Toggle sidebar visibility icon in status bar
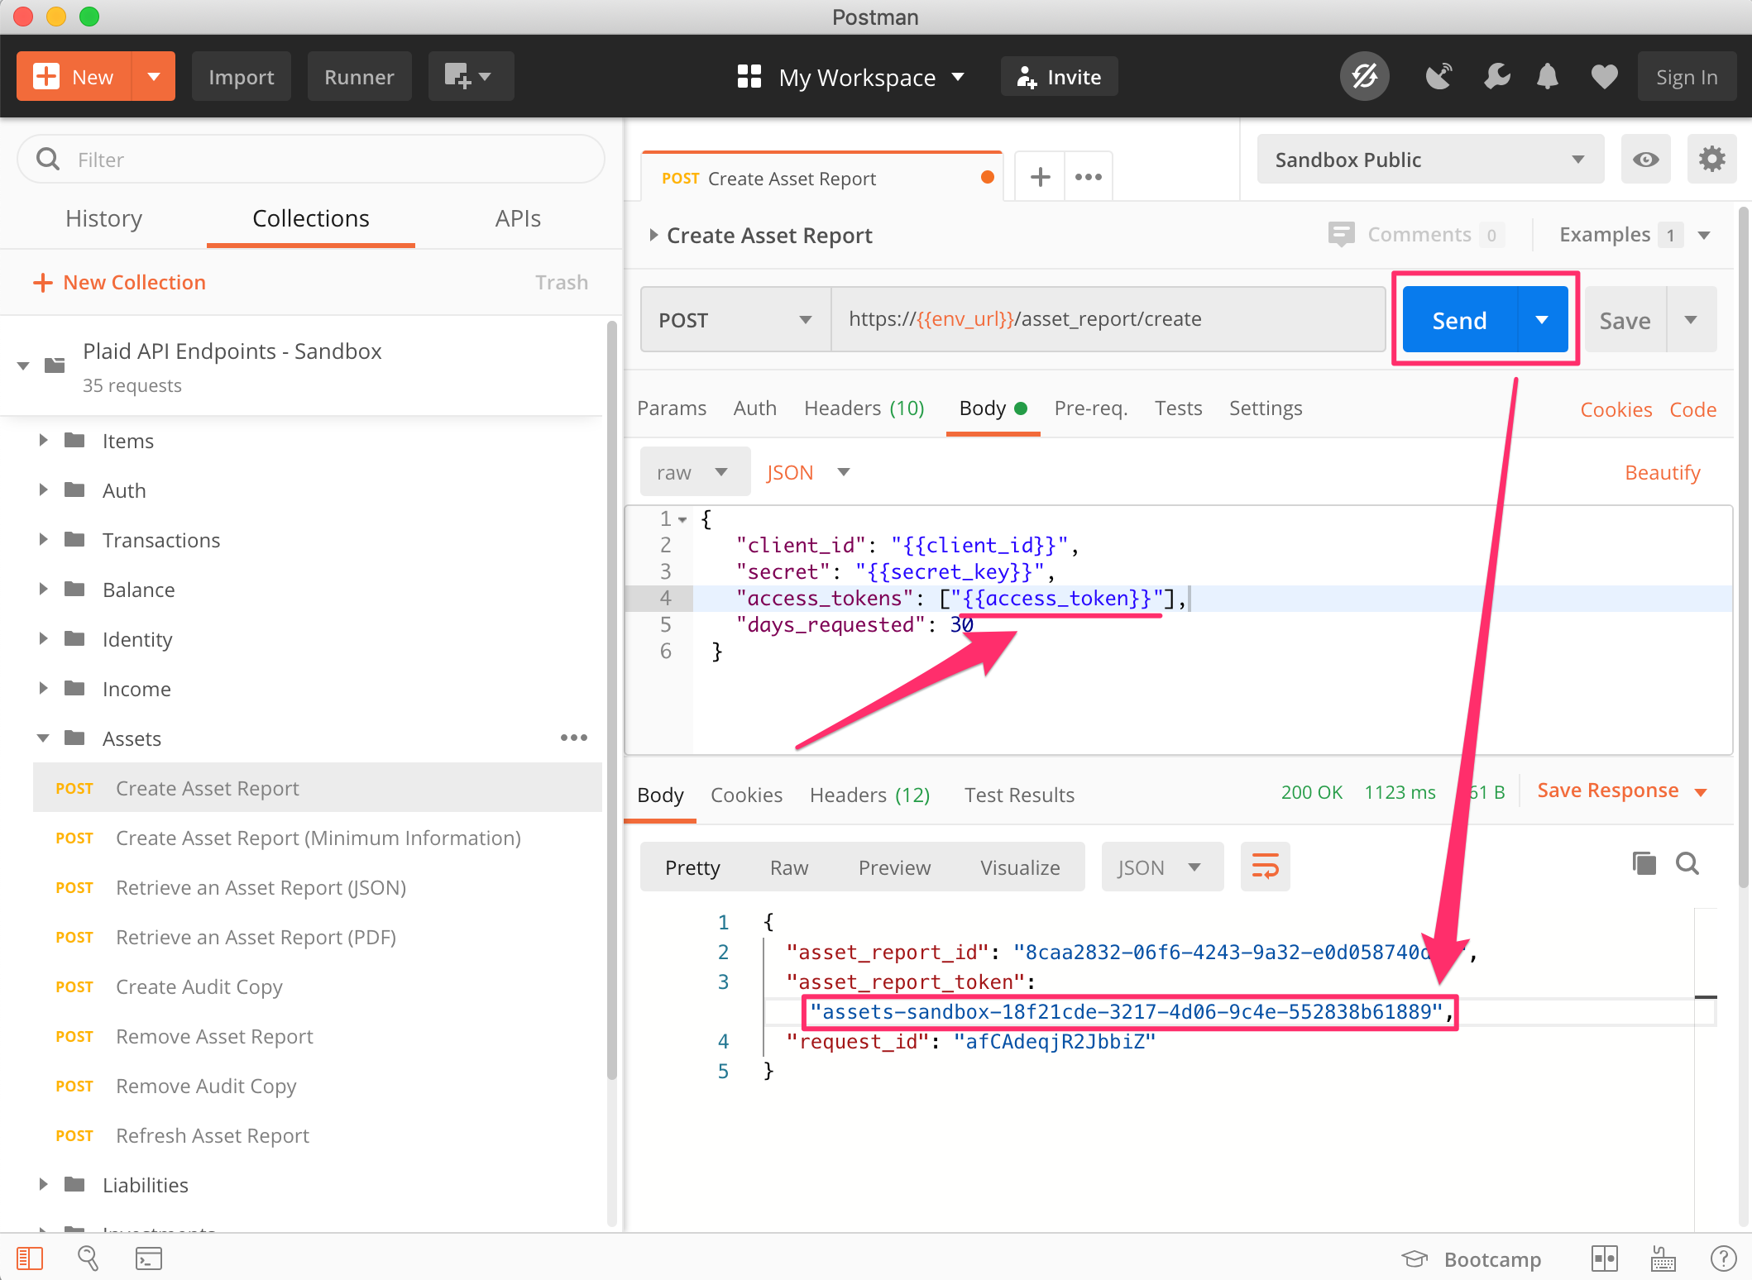Image resolution: width=1752 pixels, height=1280 pixels. point(30,1259)
